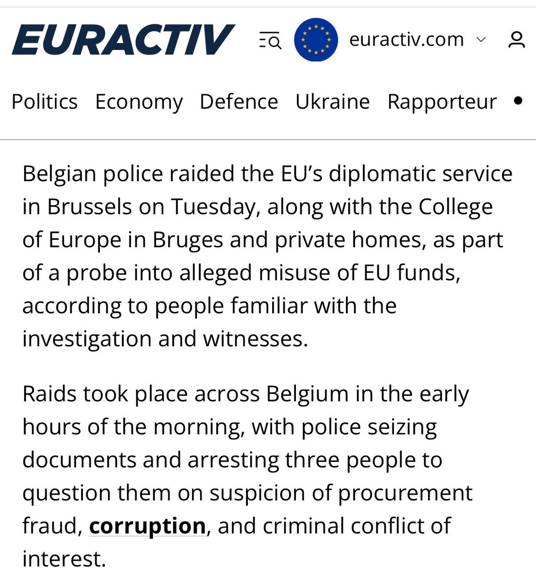Click the paragraph starting Raids took place
This screenshot has width=536, height=583.
[x=247, y=476]
